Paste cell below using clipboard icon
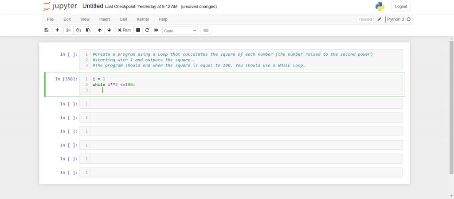 [88, 30]
